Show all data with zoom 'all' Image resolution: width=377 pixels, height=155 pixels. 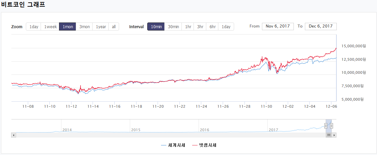pos(114,27)
